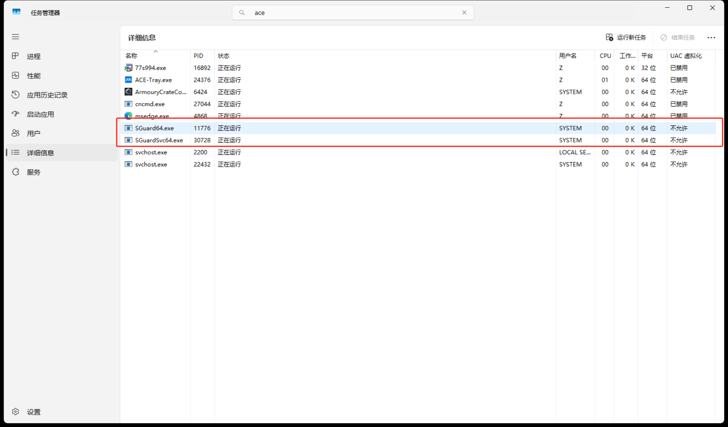The height and width of the screenshot is (427, 728).
Task: Click the ACE-Tray.exe process icon
Action: tap(128, 80)
